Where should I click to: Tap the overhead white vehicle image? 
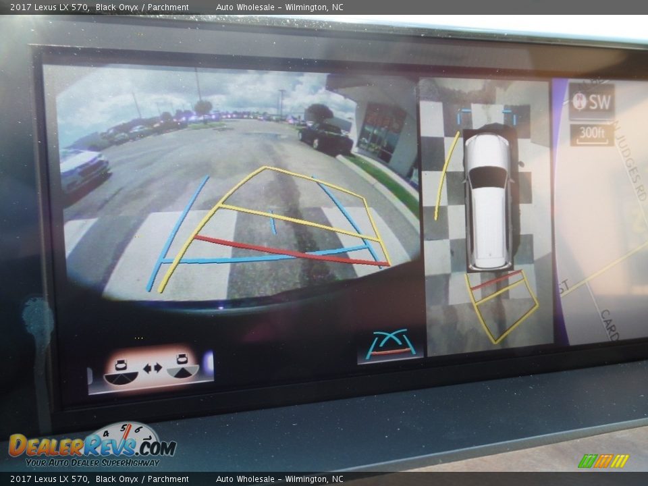click(x=487, y=200)
